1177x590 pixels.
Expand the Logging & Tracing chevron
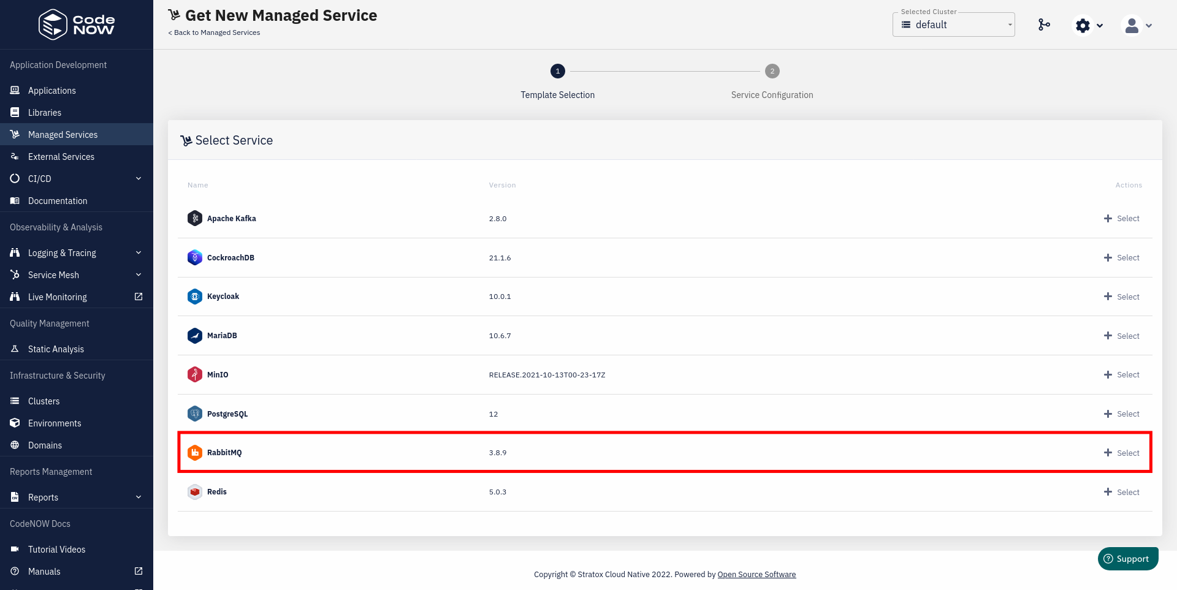coord(139,252)
